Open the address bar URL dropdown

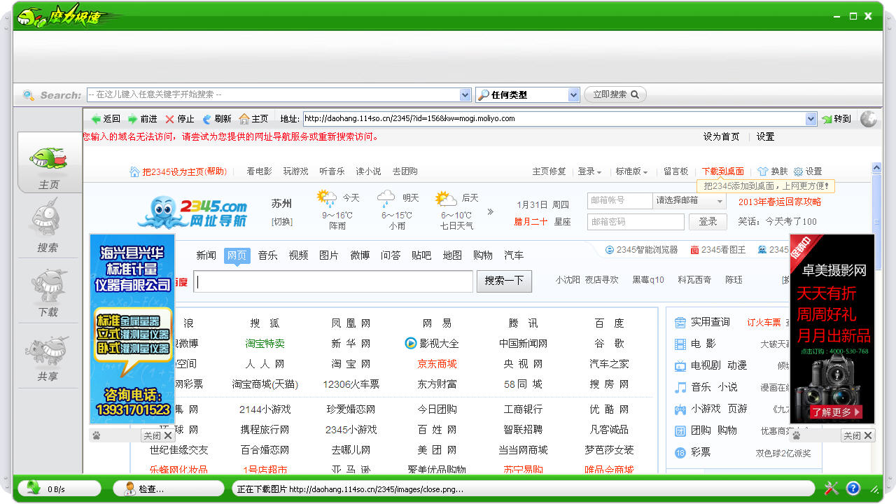[x=811, y=119]
